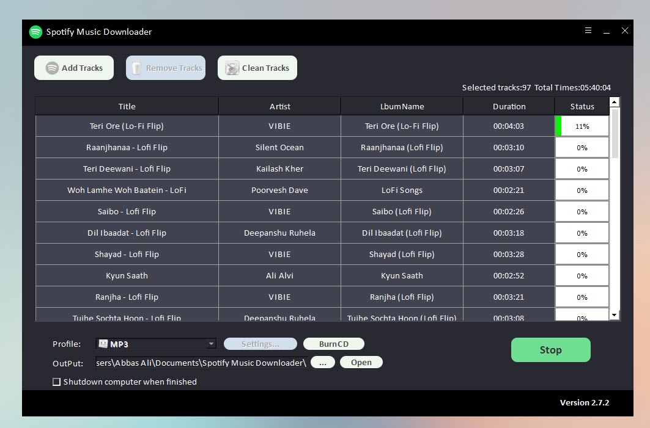Viewport: 650px width, 428px height.
Task: Click the Clean Tracks button
Action: point(257,68)
